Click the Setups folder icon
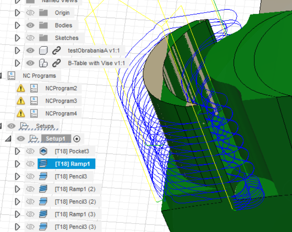Image resolution: width=292 pixels, height=232 pixels. click(24, 126)
